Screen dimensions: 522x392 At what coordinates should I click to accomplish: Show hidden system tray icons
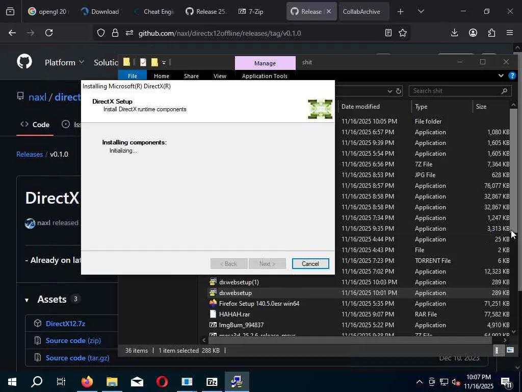point(420,382)
